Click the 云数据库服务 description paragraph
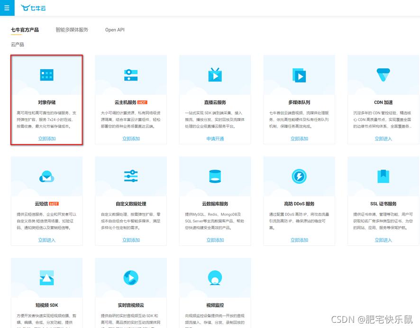The width and height of the screenshot is (420, 328). point(215,221)
